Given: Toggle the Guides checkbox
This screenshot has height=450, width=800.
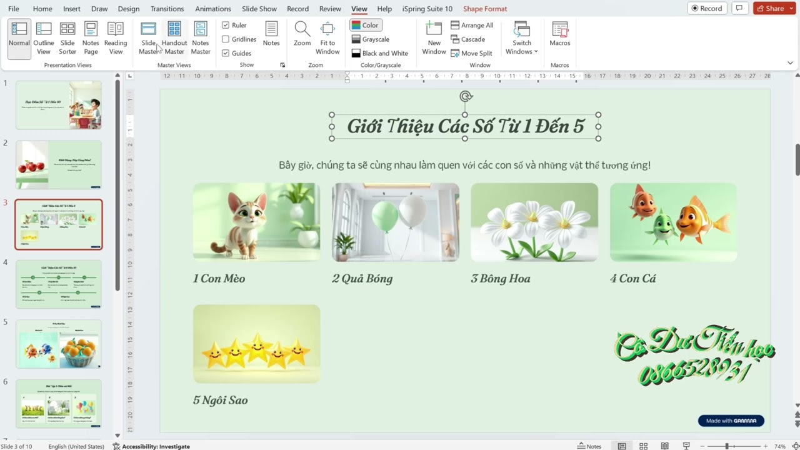Looking at the screenshot, I should tap(236, 53).
